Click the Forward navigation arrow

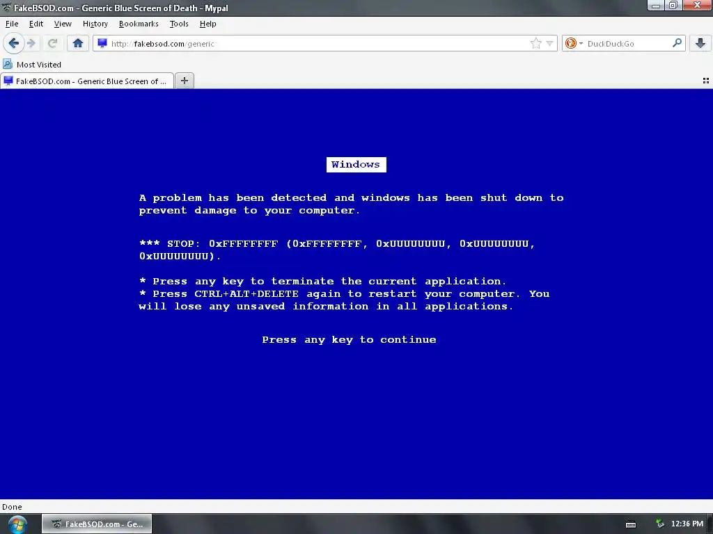31,44
